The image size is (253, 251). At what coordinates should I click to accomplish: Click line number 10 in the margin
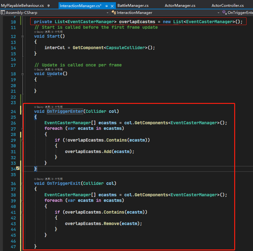pyautogui.click(x=13, y=22)
